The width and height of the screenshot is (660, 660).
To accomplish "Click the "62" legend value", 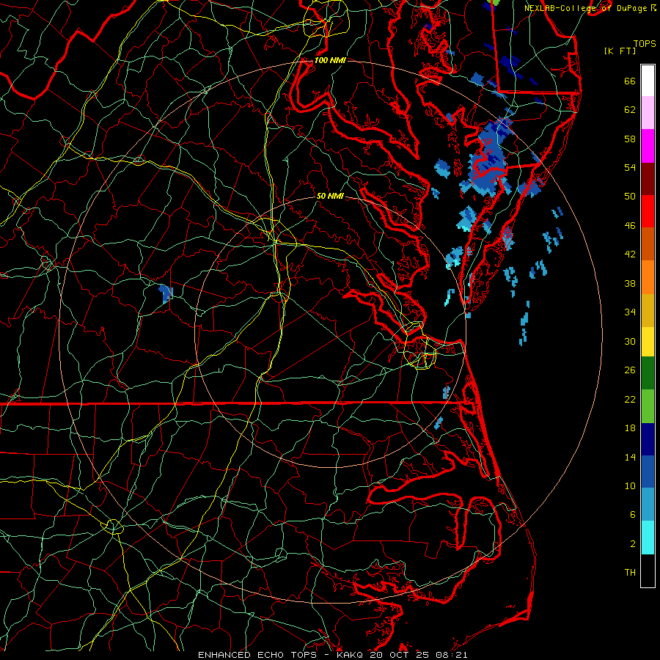I will pos(630,110).
